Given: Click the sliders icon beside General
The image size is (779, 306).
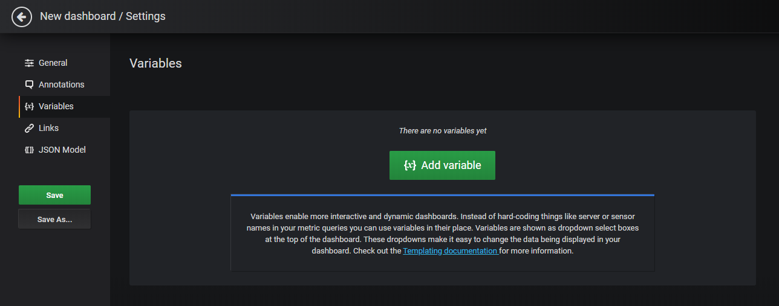Looking at the screenshot, I should 29,63.
